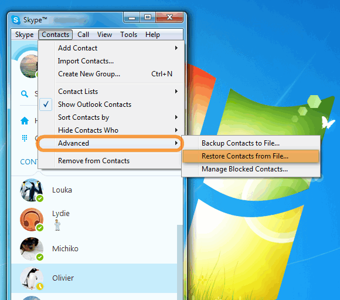Click the contact list scrollbar
Viewport: 340px width, 300px height.
click(x=180, y=261)
